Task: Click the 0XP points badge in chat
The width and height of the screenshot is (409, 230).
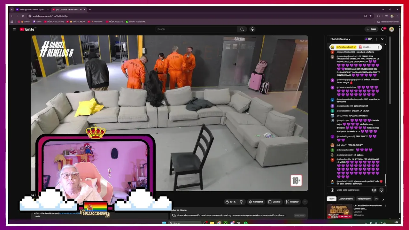Action: 368,39
